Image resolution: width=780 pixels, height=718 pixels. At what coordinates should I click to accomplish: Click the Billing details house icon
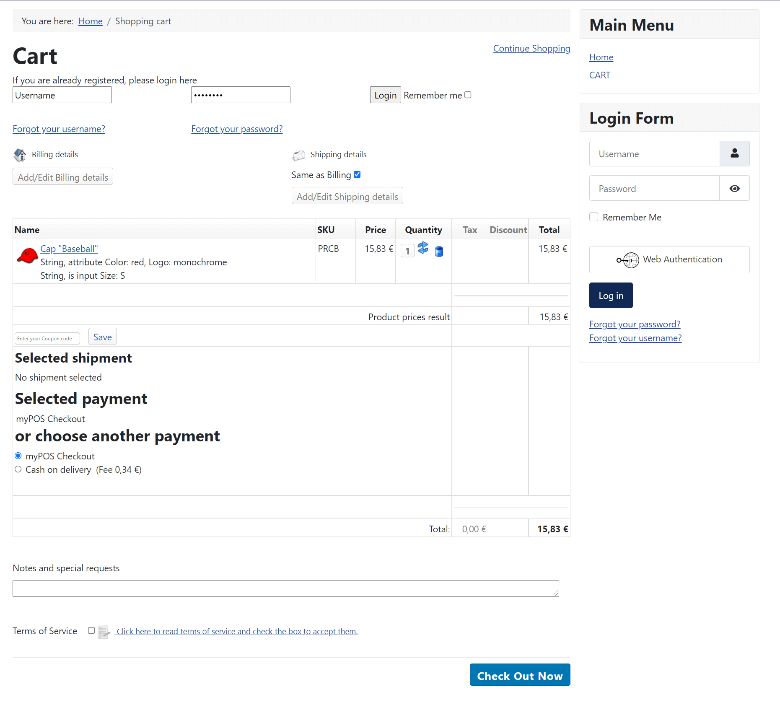(x=20, y=155)
